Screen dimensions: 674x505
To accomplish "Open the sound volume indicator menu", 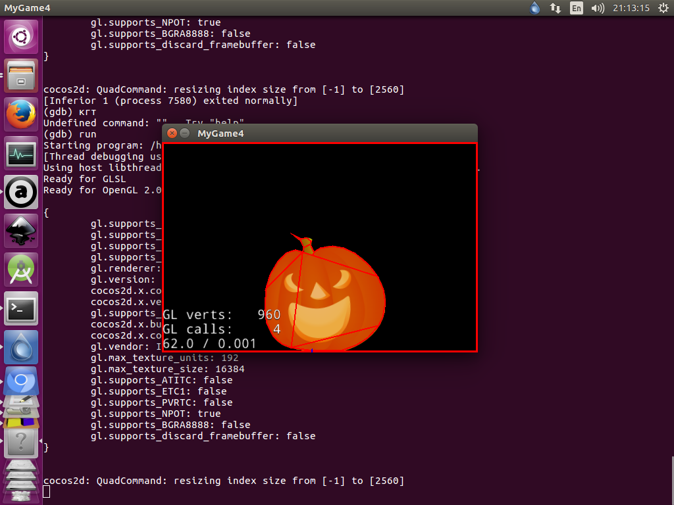I will click(598, 8).
